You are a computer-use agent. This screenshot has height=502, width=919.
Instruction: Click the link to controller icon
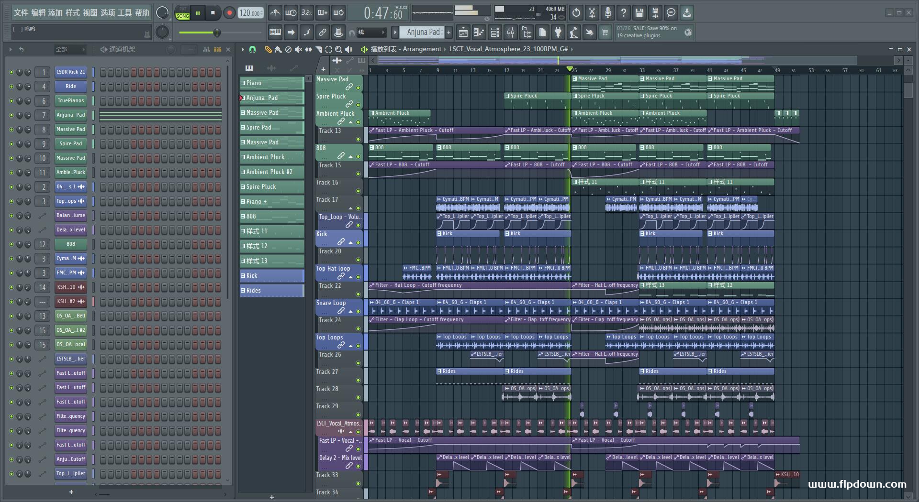coord(322,33)
